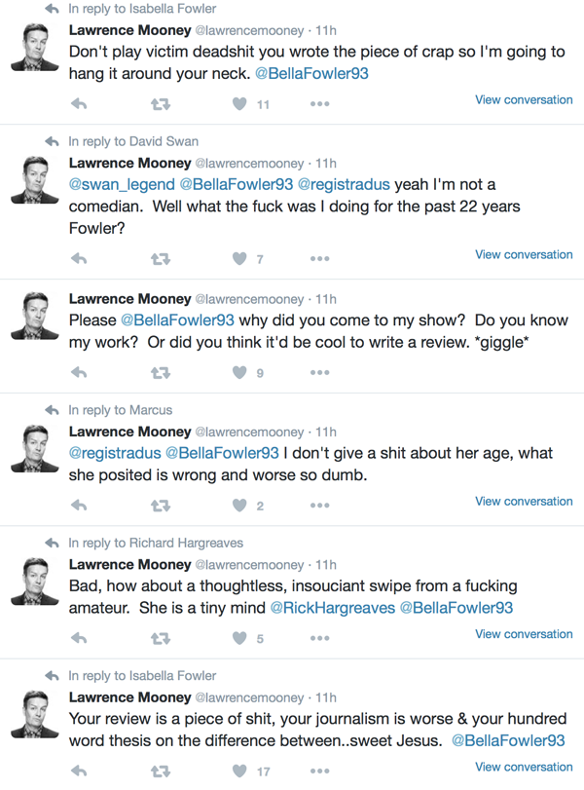View conversation for the 'tiny mind' tweet

[x=524, y=634]
